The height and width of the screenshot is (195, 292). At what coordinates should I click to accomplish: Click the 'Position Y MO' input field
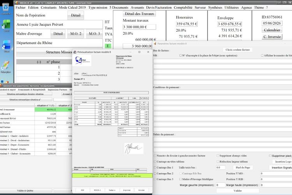pos(276,174)
